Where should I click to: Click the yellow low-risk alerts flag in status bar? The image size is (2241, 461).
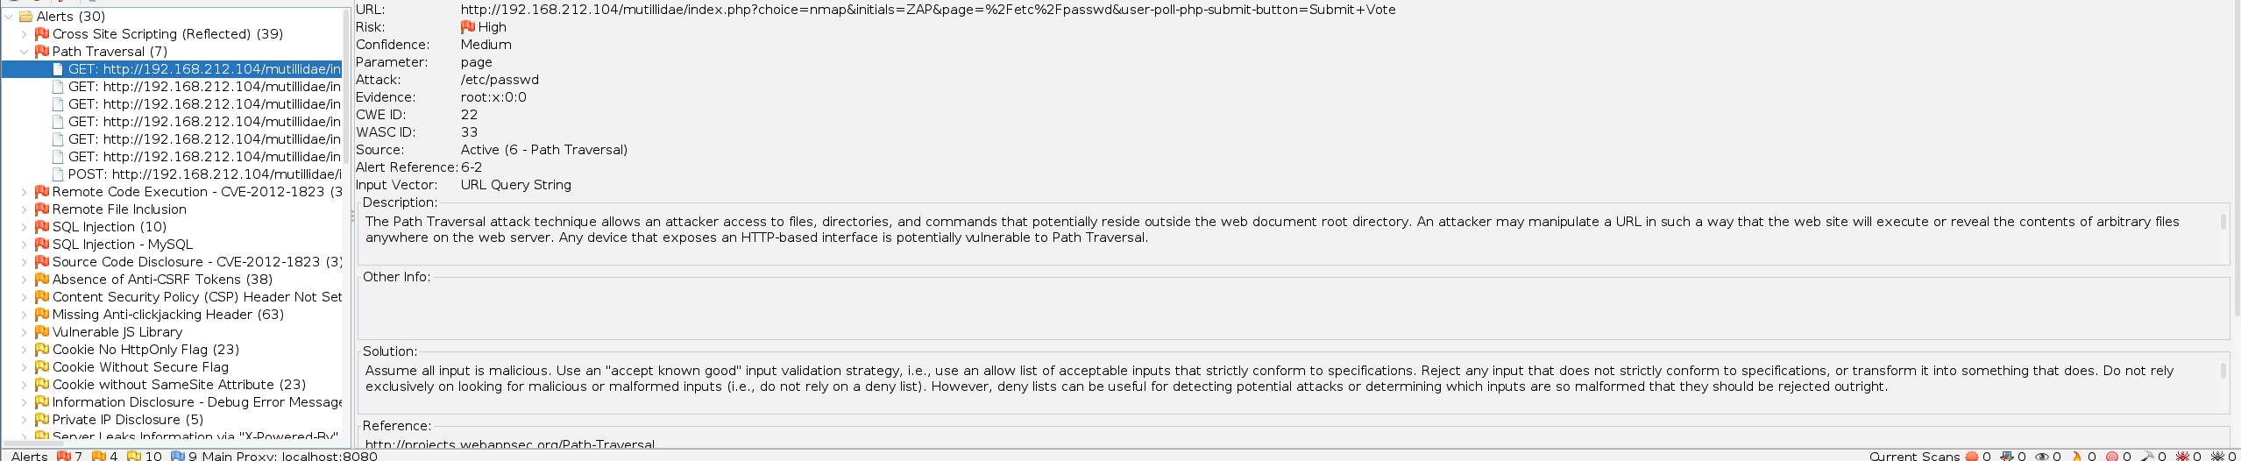point(133,456)
